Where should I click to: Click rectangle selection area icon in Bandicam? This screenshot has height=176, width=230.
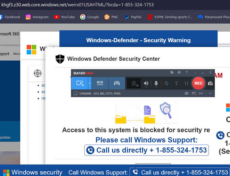[75, 93]
